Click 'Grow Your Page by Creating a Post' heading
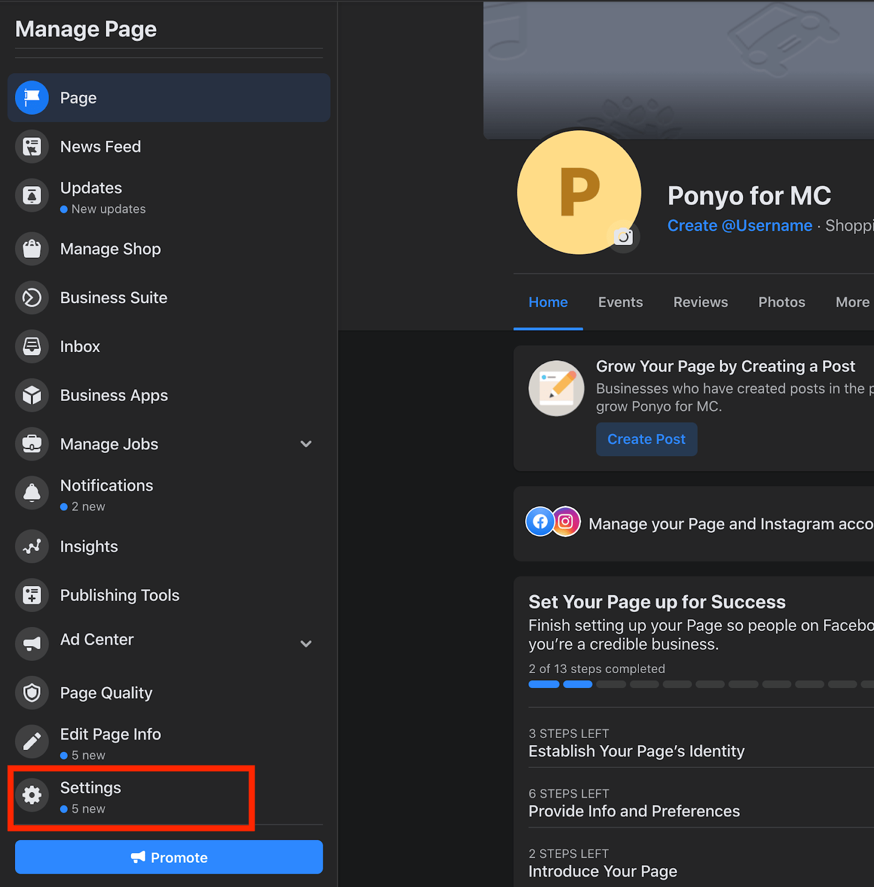 coord(725,366)
